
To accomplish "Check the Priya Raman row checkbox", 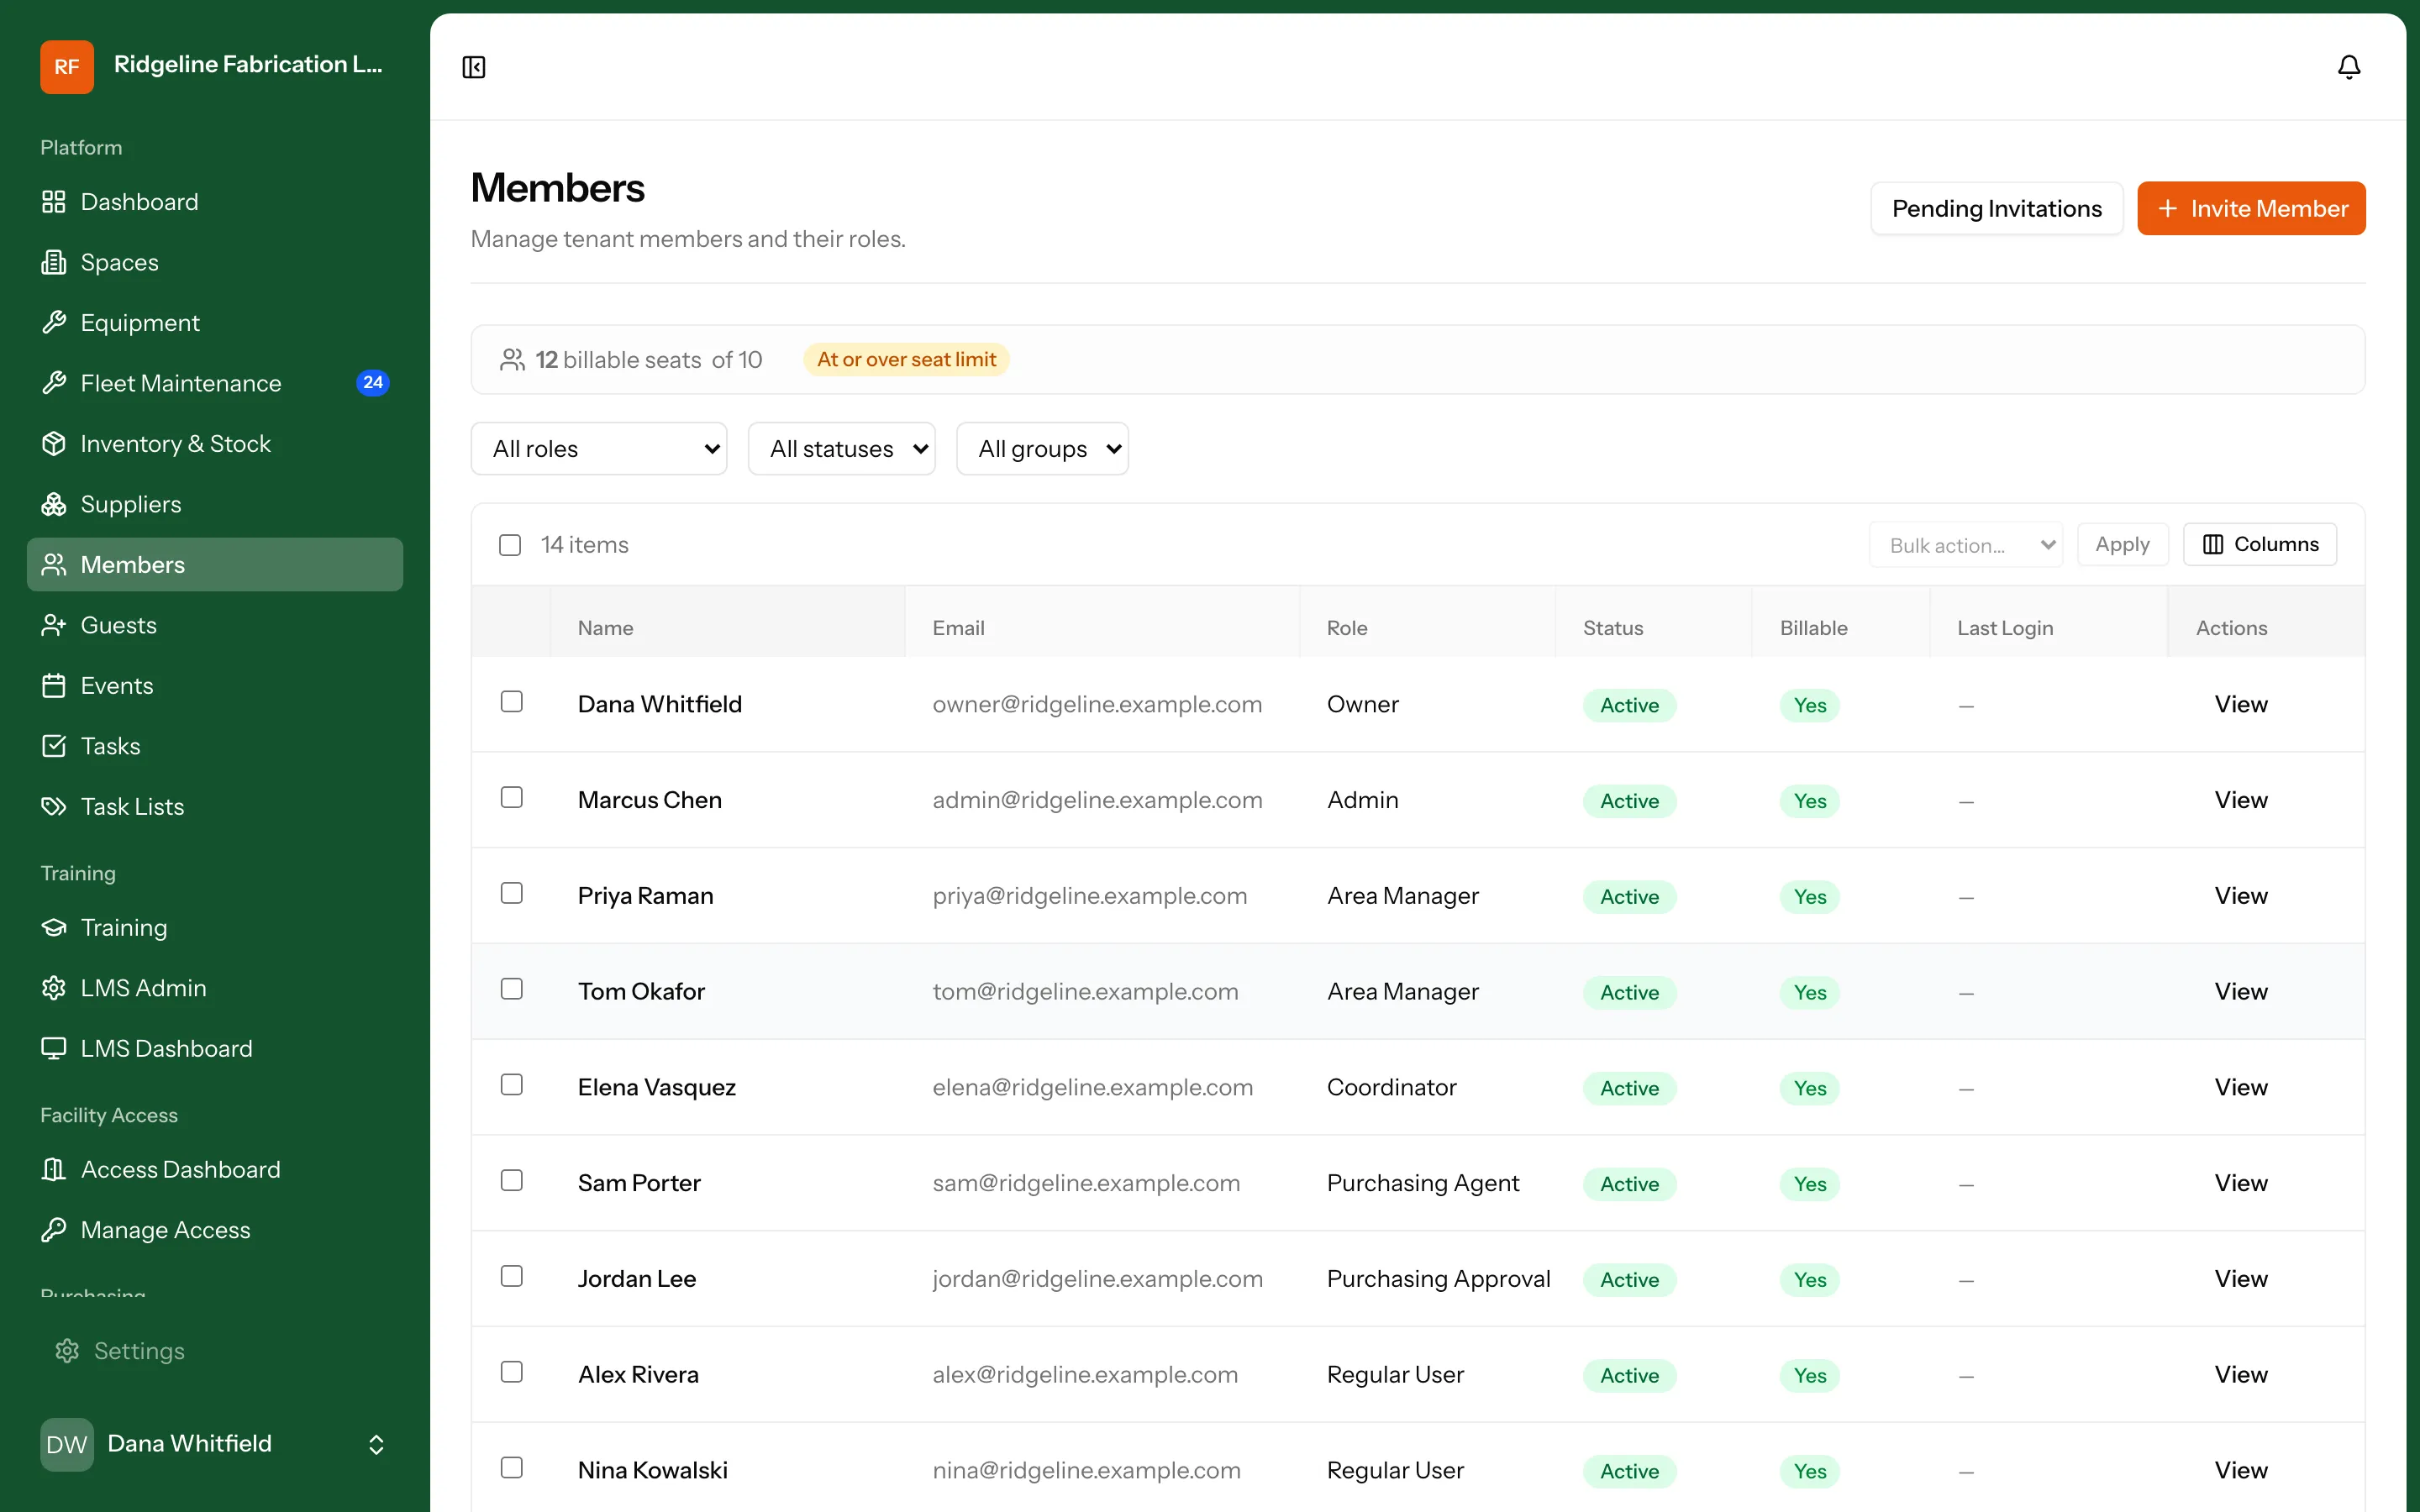I will 512,894.
